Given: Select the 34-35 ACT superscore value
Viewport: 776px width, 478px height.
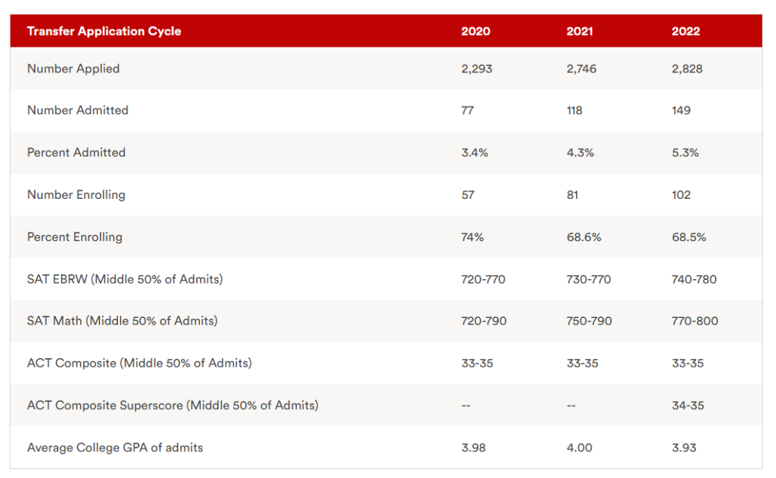Looking at the screenshot, I should [688, 406].
